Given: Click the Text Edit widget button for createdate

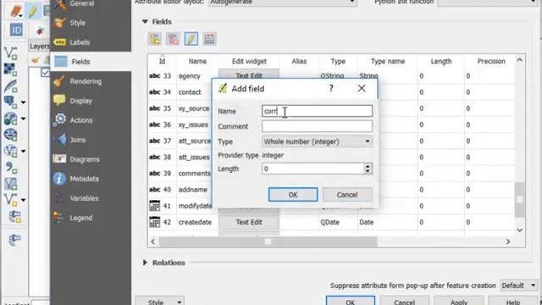Looking at the screenshot, I should coord(249,222).
